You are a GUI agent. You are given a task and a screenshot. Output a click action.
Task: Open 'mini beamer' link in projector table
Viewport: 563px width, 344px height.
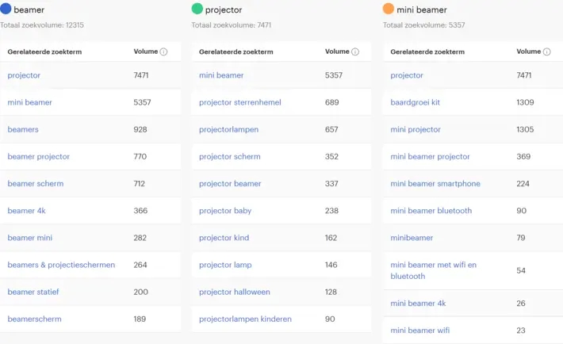pos(221,75)
